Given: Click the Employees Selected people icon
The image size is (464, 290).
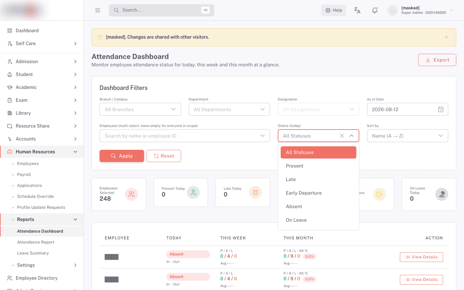Looking at the screenshot, I should click(131, 194).
